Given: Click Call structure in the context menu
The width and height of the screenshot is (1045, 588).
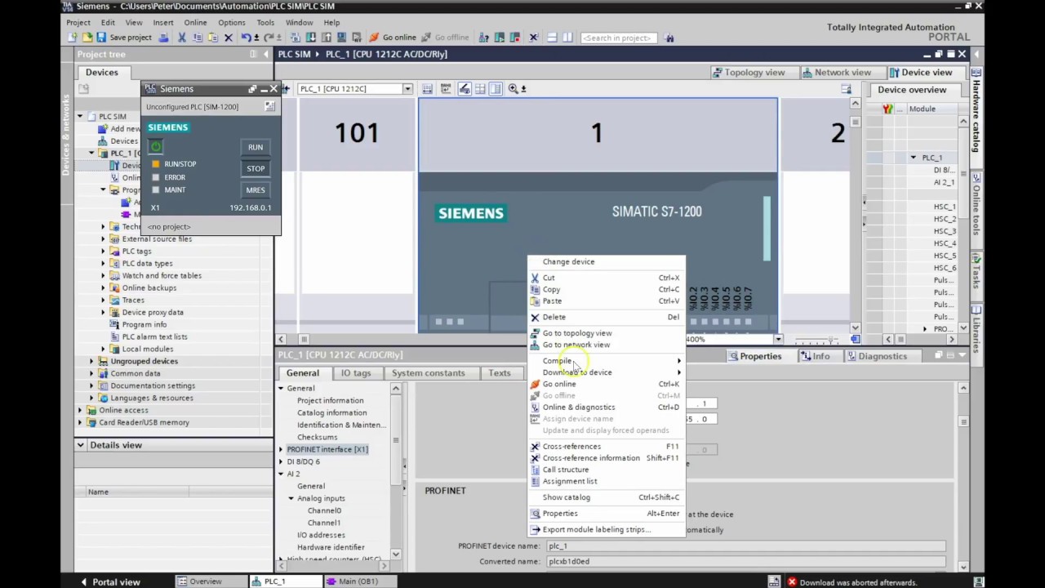Looking at the screenshot, I should pyautogui.click(x=606, y=470).
